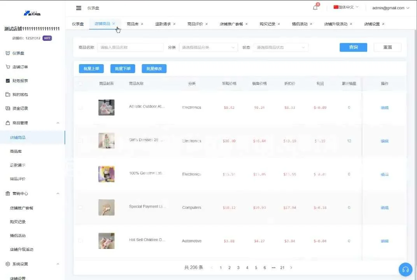Open 我的钱包 in the sidebar
Viewport: 417px width, 280px height.
pyautogui.click(x=20, y=94)
